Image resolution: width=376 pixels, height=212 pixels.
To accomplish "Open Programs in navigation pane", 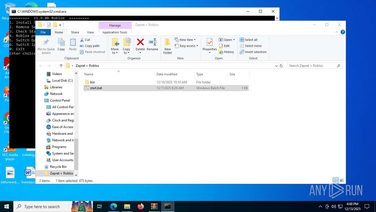I will pos(59,147).
